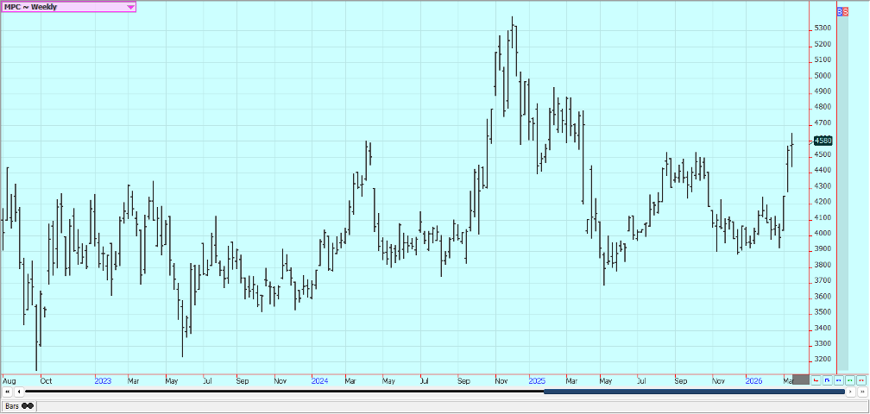Click the blue corner axis scale icon
Image resolution: width=870 pixels, height=414 pixels.
[x=827, y=380]
